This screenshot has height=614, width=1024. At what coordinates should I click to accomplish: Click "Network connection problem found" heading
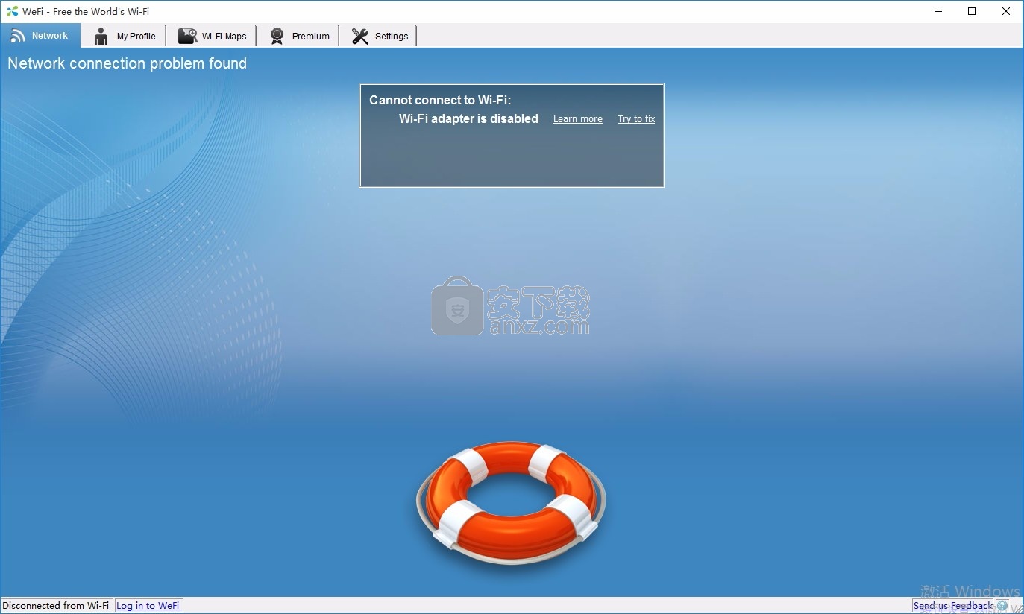coord(127,63)
